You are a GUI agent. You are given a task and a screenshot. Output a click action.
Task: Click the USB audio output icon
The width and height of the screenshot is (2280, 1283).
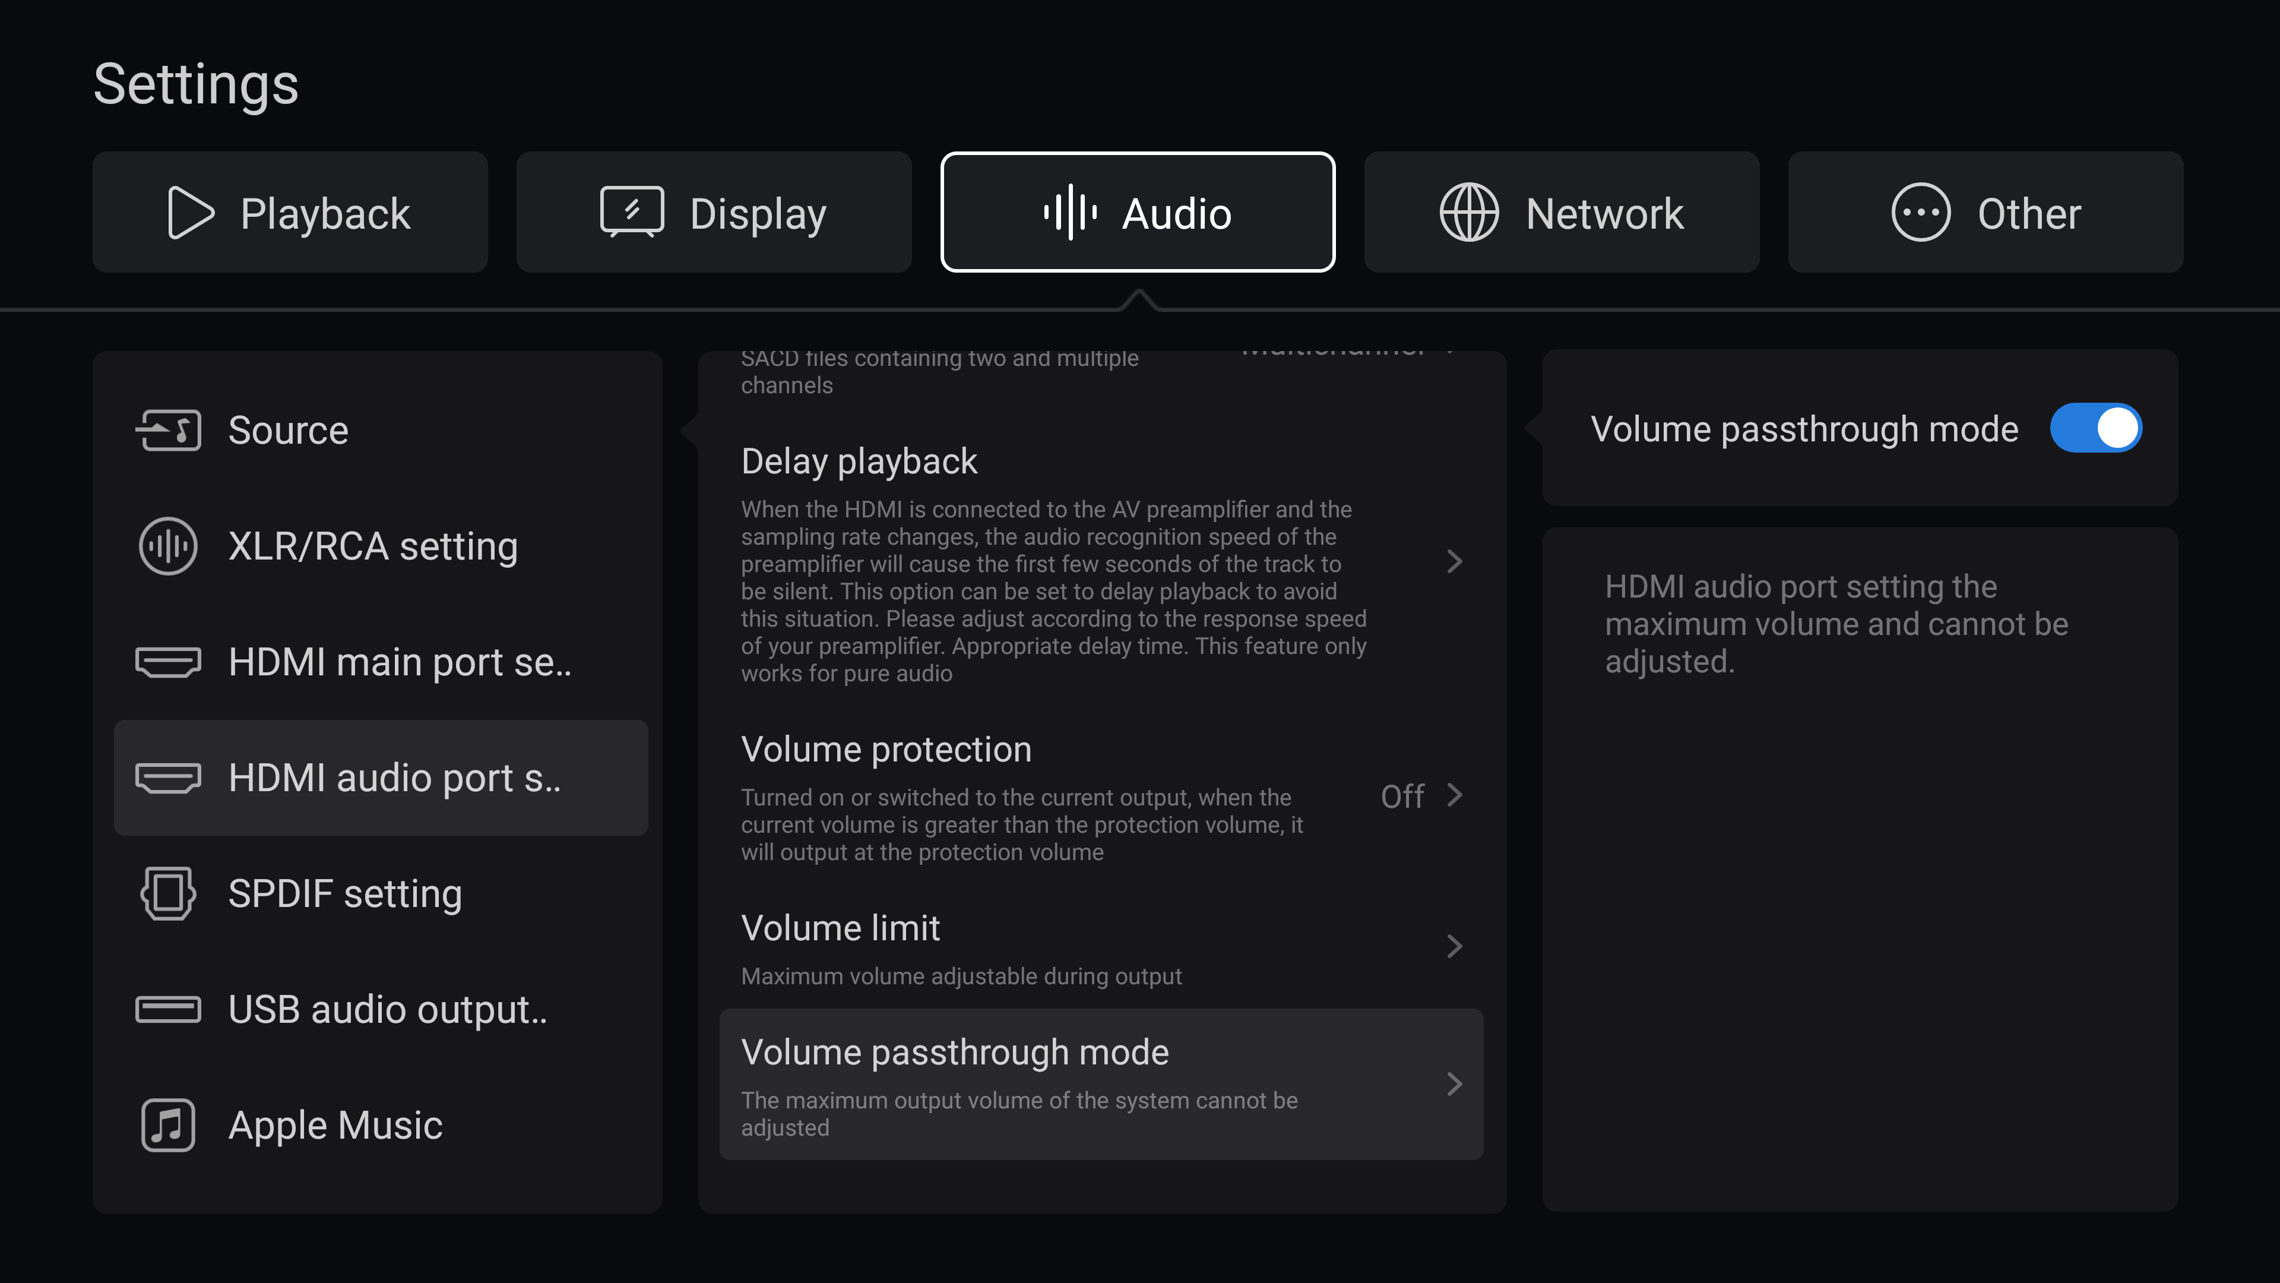168,1009
